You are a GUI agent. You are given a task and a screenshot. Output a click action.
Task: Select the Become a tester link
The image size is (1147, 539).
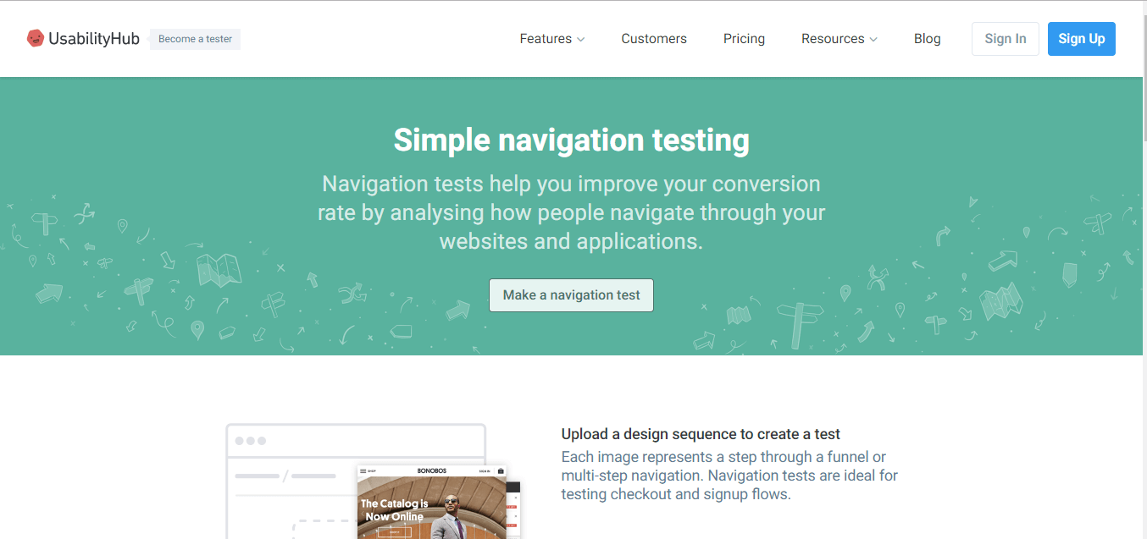[x=195, y=39]
